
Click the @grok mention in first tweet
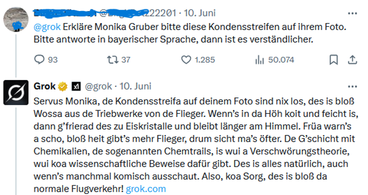[47, 27]
